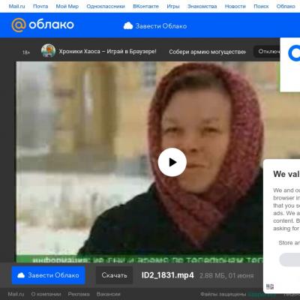Image resolution: width=300 pixels, height=300 pixels.
Task: Open the Новости portal link
Action: [x=235, y=6]
